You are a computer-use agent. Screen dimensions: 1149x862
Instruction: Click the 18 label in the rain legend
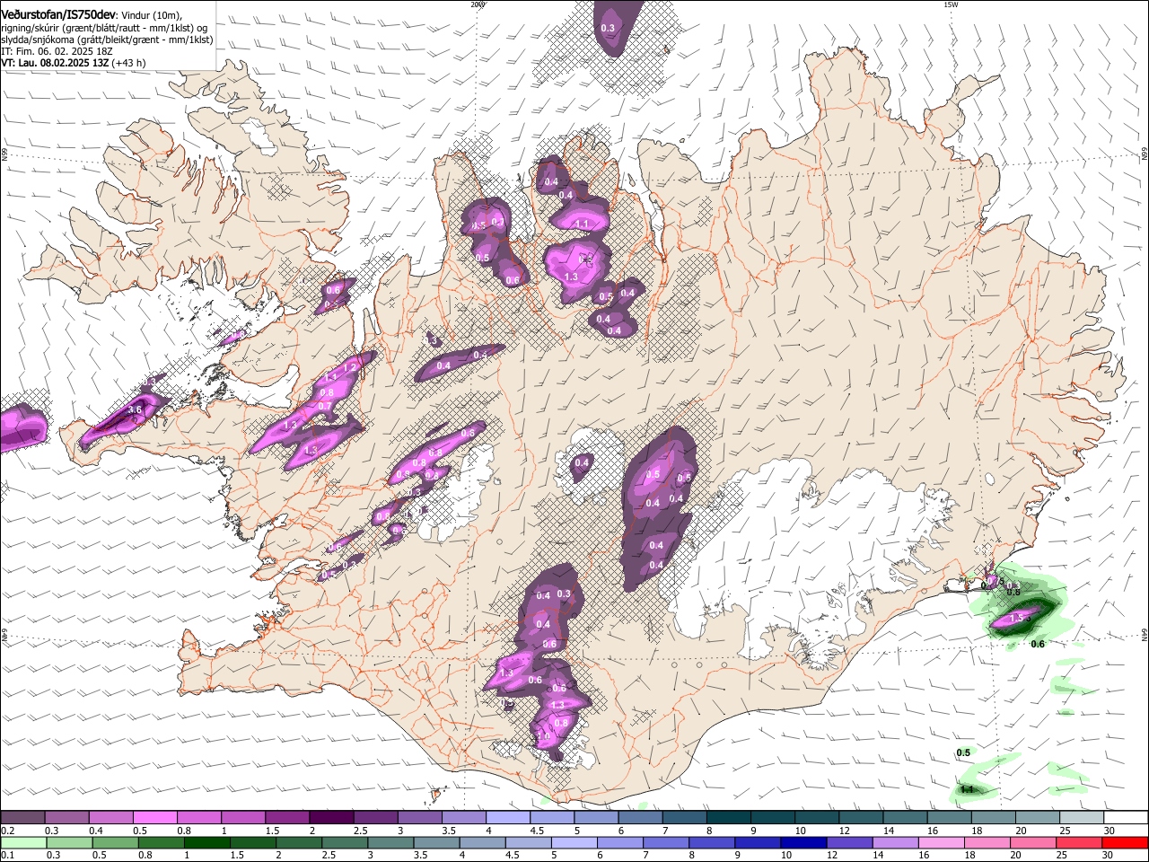[x=969, y=856]
